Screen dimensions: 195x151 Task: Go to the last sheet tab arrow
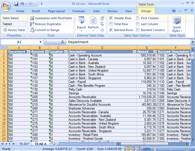14,144
